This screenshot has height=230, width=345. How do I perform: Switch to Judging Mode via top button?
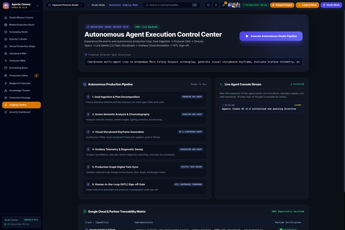[307, 5]
